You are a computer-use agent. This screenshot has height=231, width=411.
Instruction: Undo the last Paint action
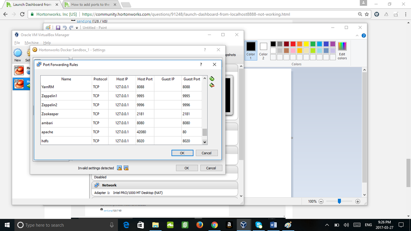click(x=65, y=28)
